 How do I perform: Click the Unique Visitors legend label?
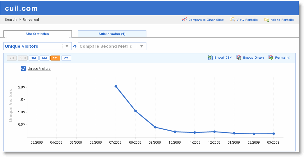coord(39,69)
